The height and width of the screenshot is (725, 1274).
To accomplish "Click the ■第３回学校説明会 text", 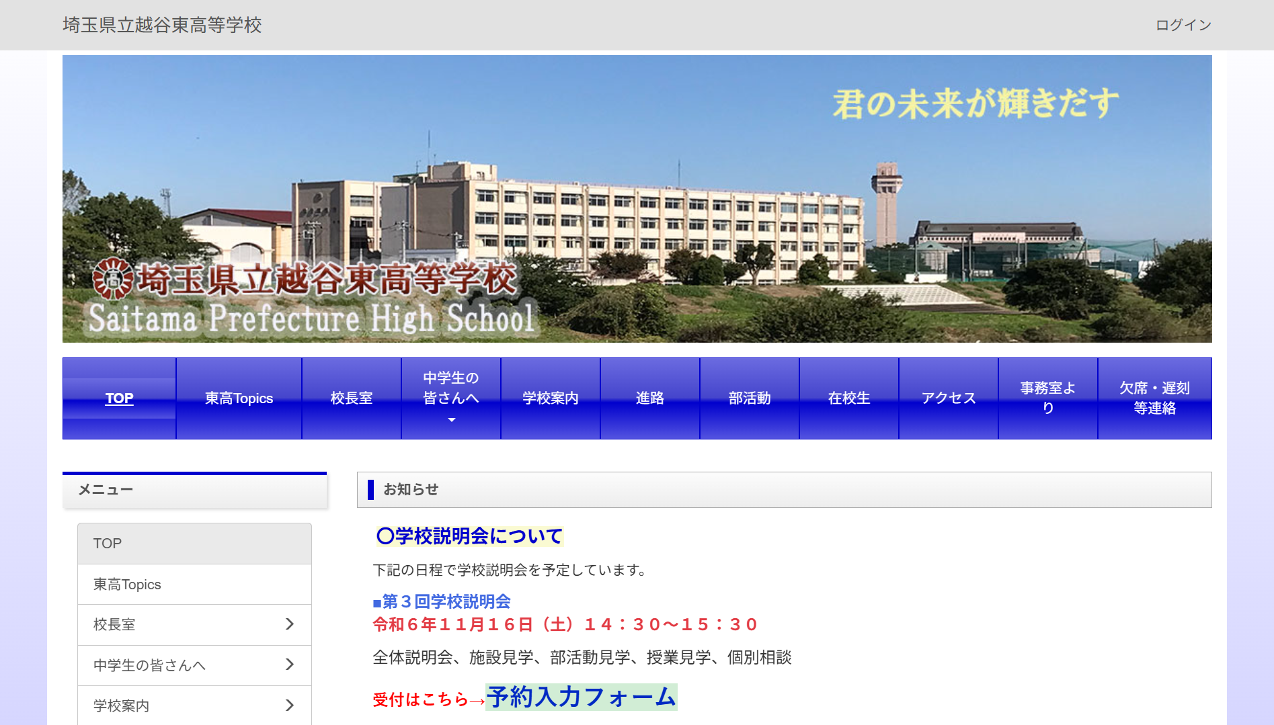I will 442,601.
